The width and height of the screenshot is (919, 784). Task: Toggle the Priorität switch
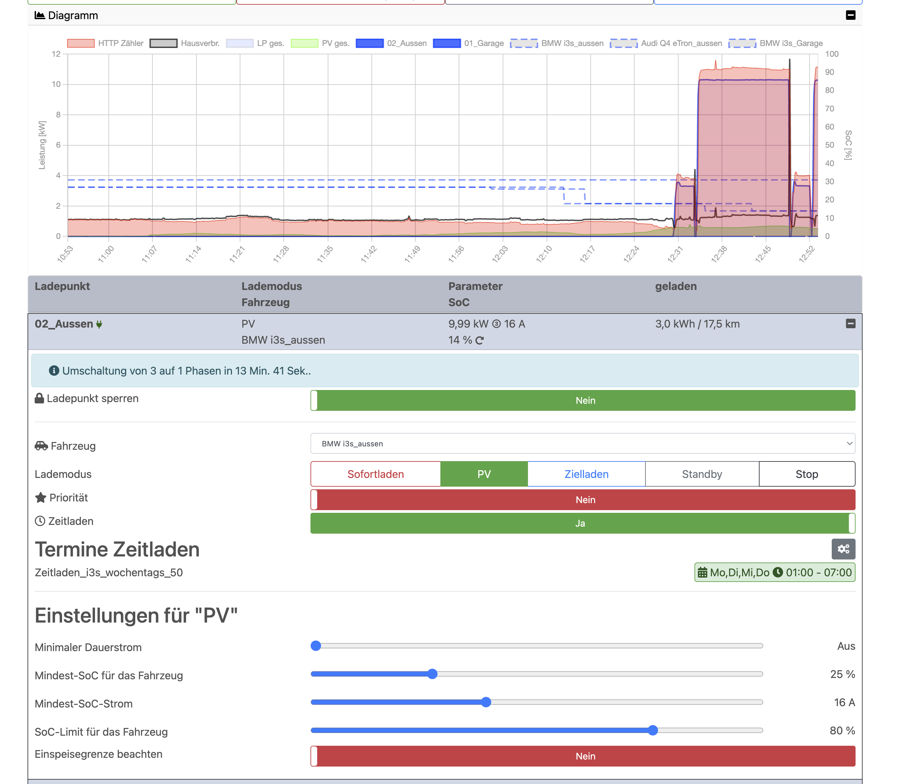[582, 500]
